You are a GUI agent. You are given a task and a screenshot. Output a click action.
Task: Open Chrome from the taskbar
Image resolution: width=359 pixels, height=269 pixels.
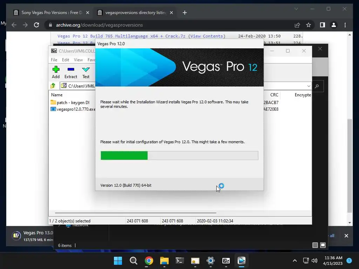(149, 261)
